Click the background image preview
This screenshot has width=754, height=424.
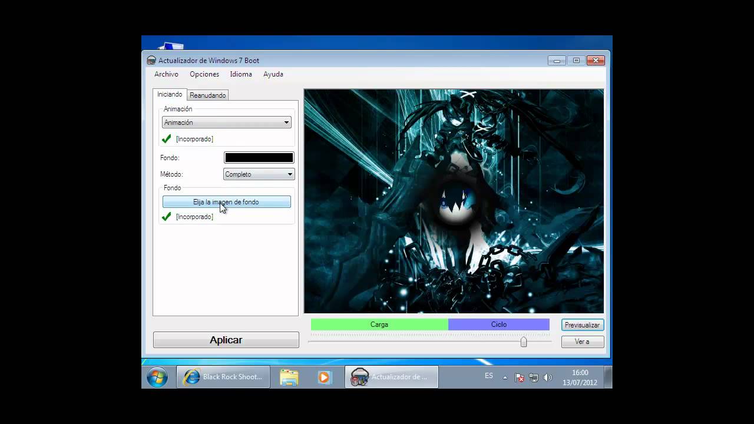point(454,201)
